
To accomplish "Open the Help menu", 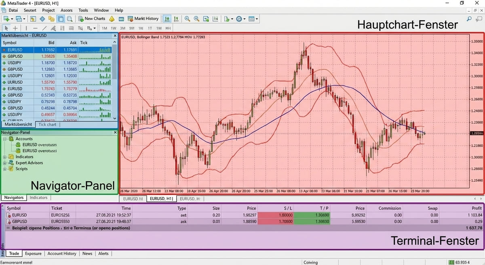I will click(x=119, y=10).
